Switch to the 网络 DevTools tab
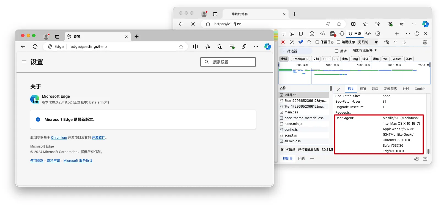 coord(355,34)
